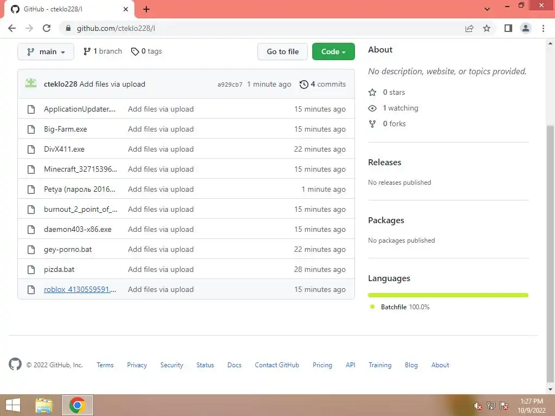Click the 1 watching link

coord(401,108)
